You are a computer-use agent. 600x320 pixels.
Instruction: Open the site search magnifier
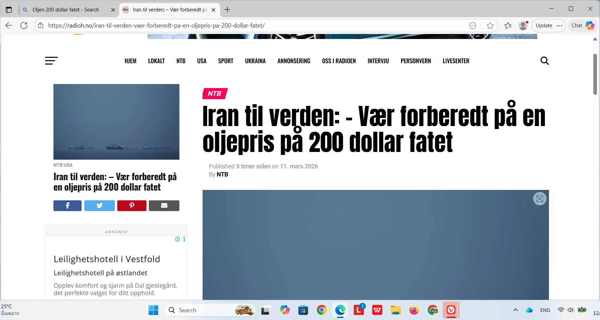click(545, 61)
